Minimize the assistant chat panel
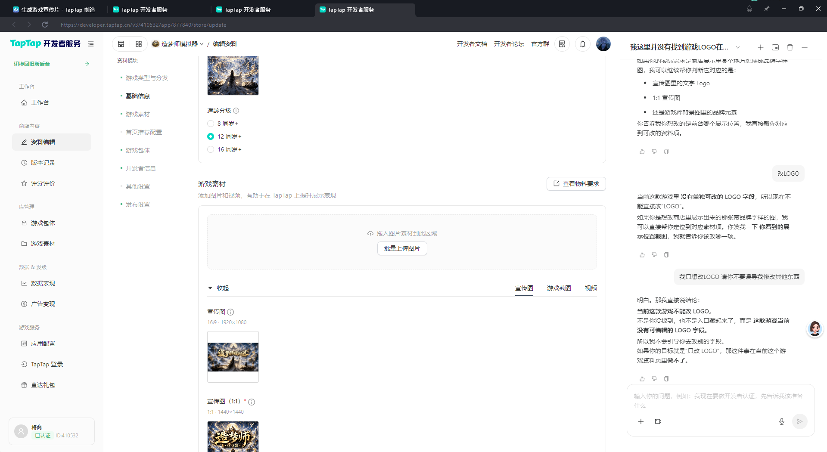827x452 pixels. 805,47
